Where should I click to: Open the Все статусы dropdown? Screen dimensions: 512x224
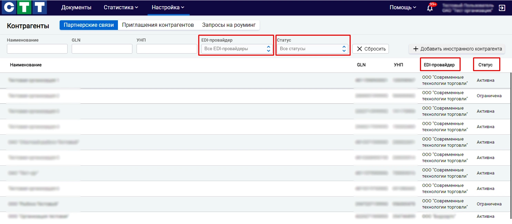coord(312,49)
